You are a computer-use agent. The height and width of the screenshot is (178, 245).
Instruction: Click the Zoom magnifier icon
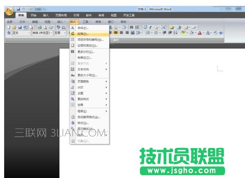(x=156, y=27)
